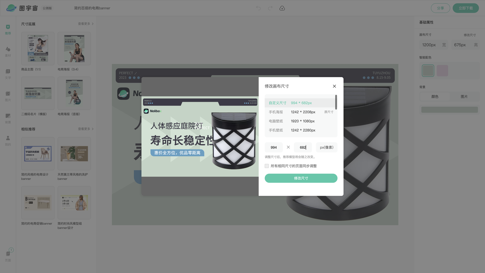Open the 二维码名片 (横版) thumbnail
This screenshot has height=273, width=485.
click(38, 93)
